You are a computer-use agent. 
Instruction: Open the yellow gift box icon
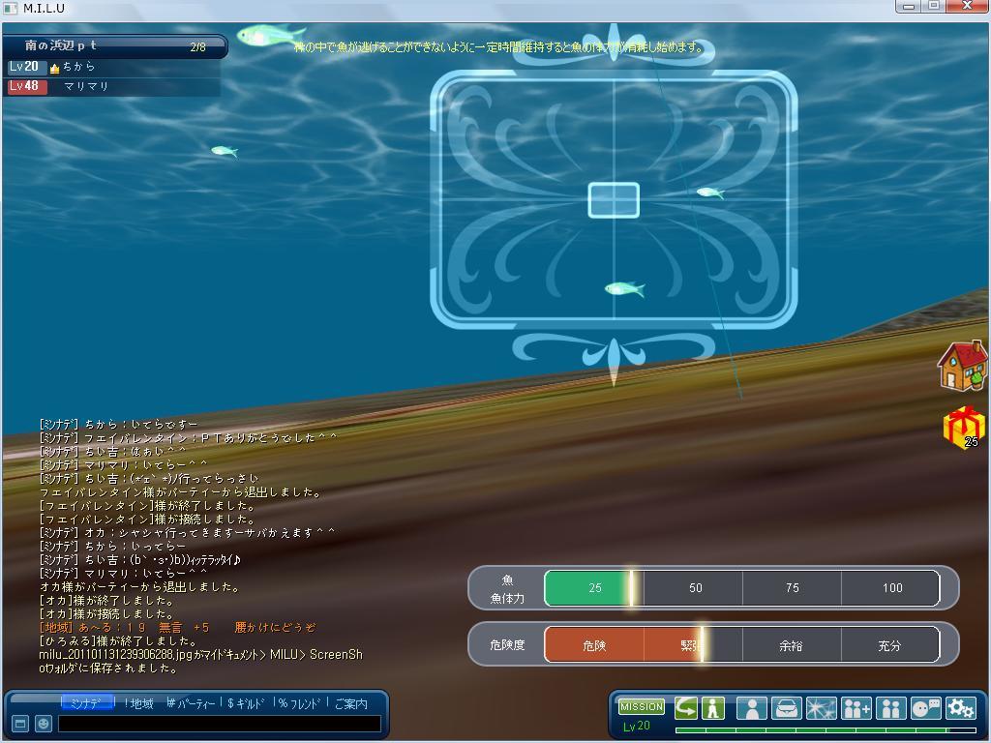click(963, 427)
